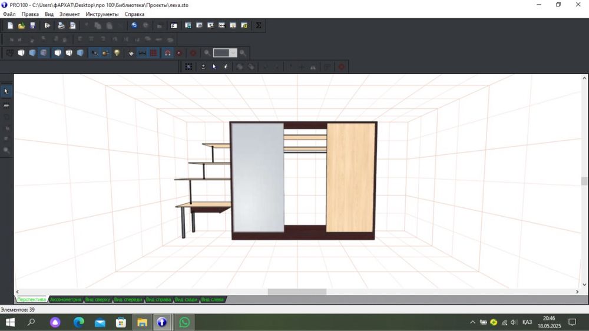Click export icon next to Save
This screenshot has height=331, width=589.
[x=47, y=25]
